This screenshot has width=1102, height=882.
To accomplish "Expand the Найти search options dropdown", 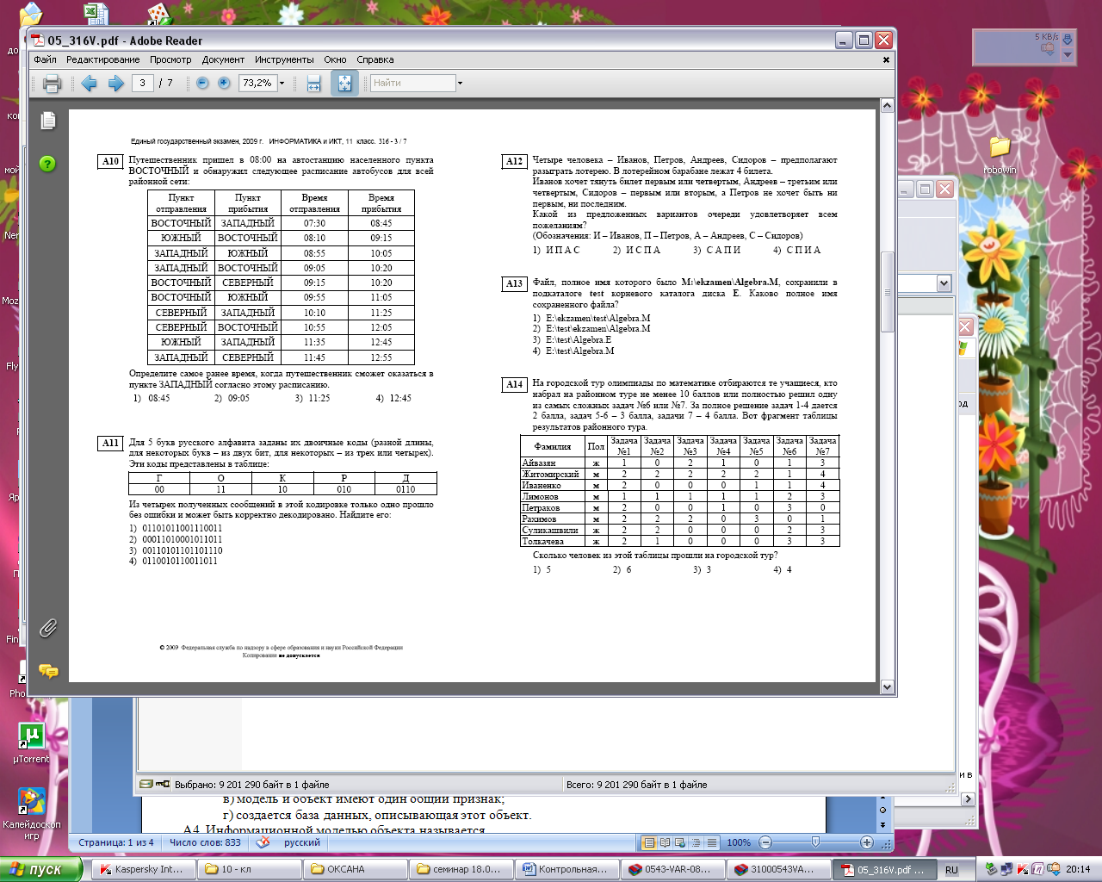I will point(460,84).
